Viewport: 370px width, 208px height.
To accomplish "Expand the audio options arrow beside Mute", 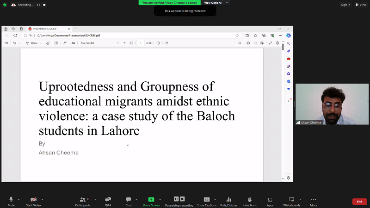I will click(x=18, y=199).
